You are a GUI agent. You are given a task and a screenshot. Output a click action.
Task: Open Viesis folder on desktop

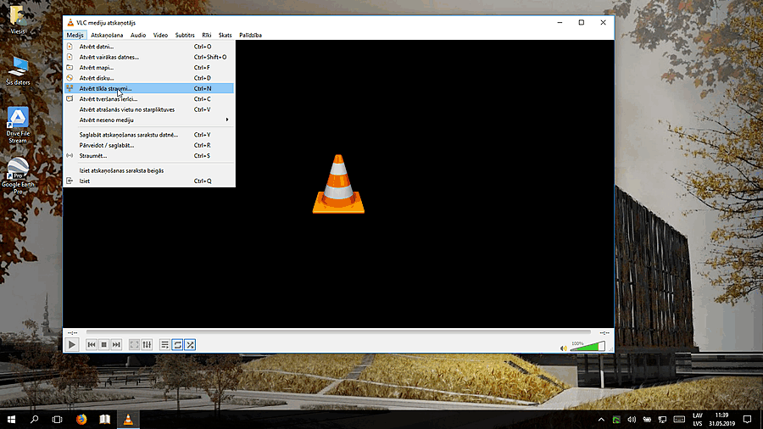point(18,19)
